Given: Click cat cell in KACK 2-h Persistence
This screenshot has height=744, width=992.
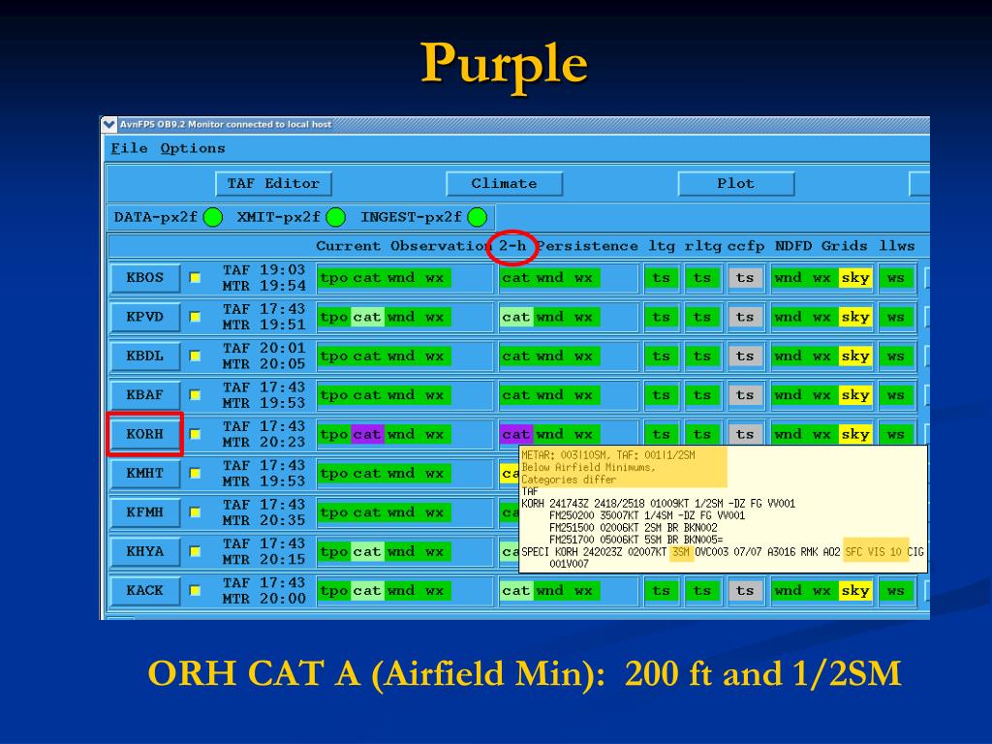Looking at the screenshot, I should [516, 591].
